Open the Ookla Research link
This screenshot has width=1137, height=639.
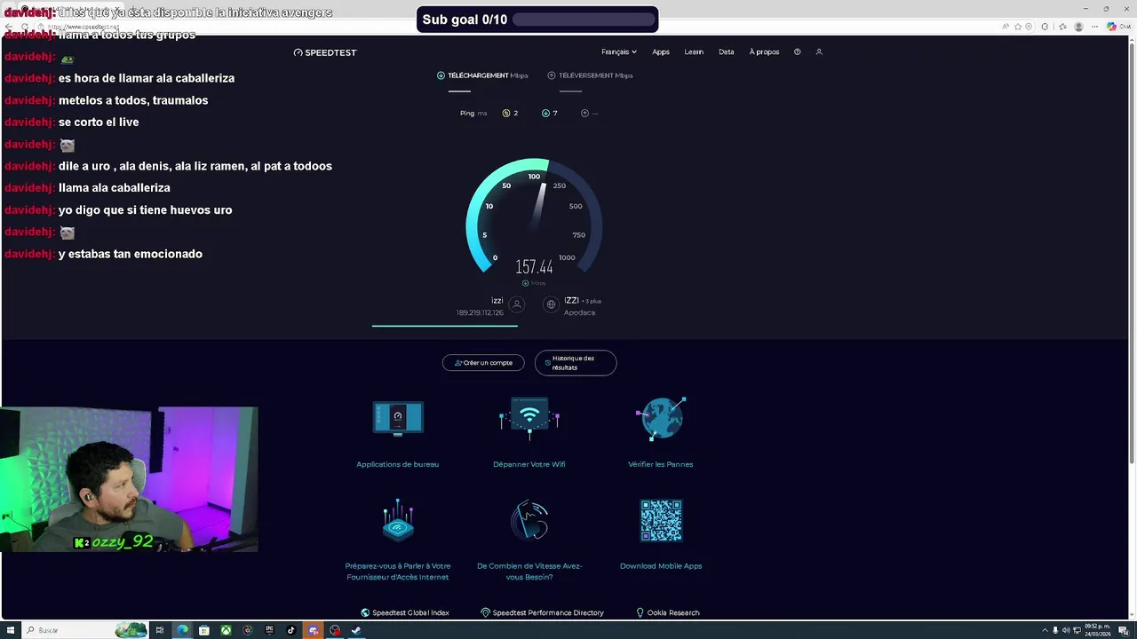point(668,612)
